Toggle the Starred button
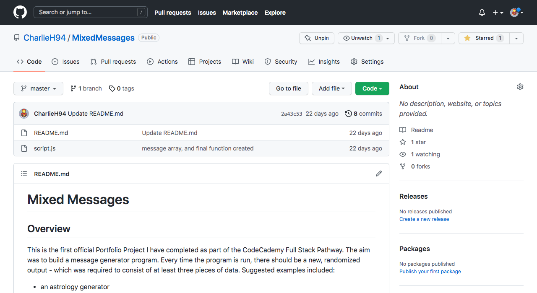Viewport: 537px width, 293px height. (484, 38)
